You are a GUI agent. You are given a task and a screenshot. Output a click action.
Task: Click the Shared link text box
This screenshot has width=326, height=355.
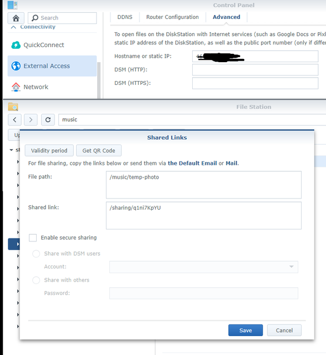pyautogui.click(x=204, y=216)
